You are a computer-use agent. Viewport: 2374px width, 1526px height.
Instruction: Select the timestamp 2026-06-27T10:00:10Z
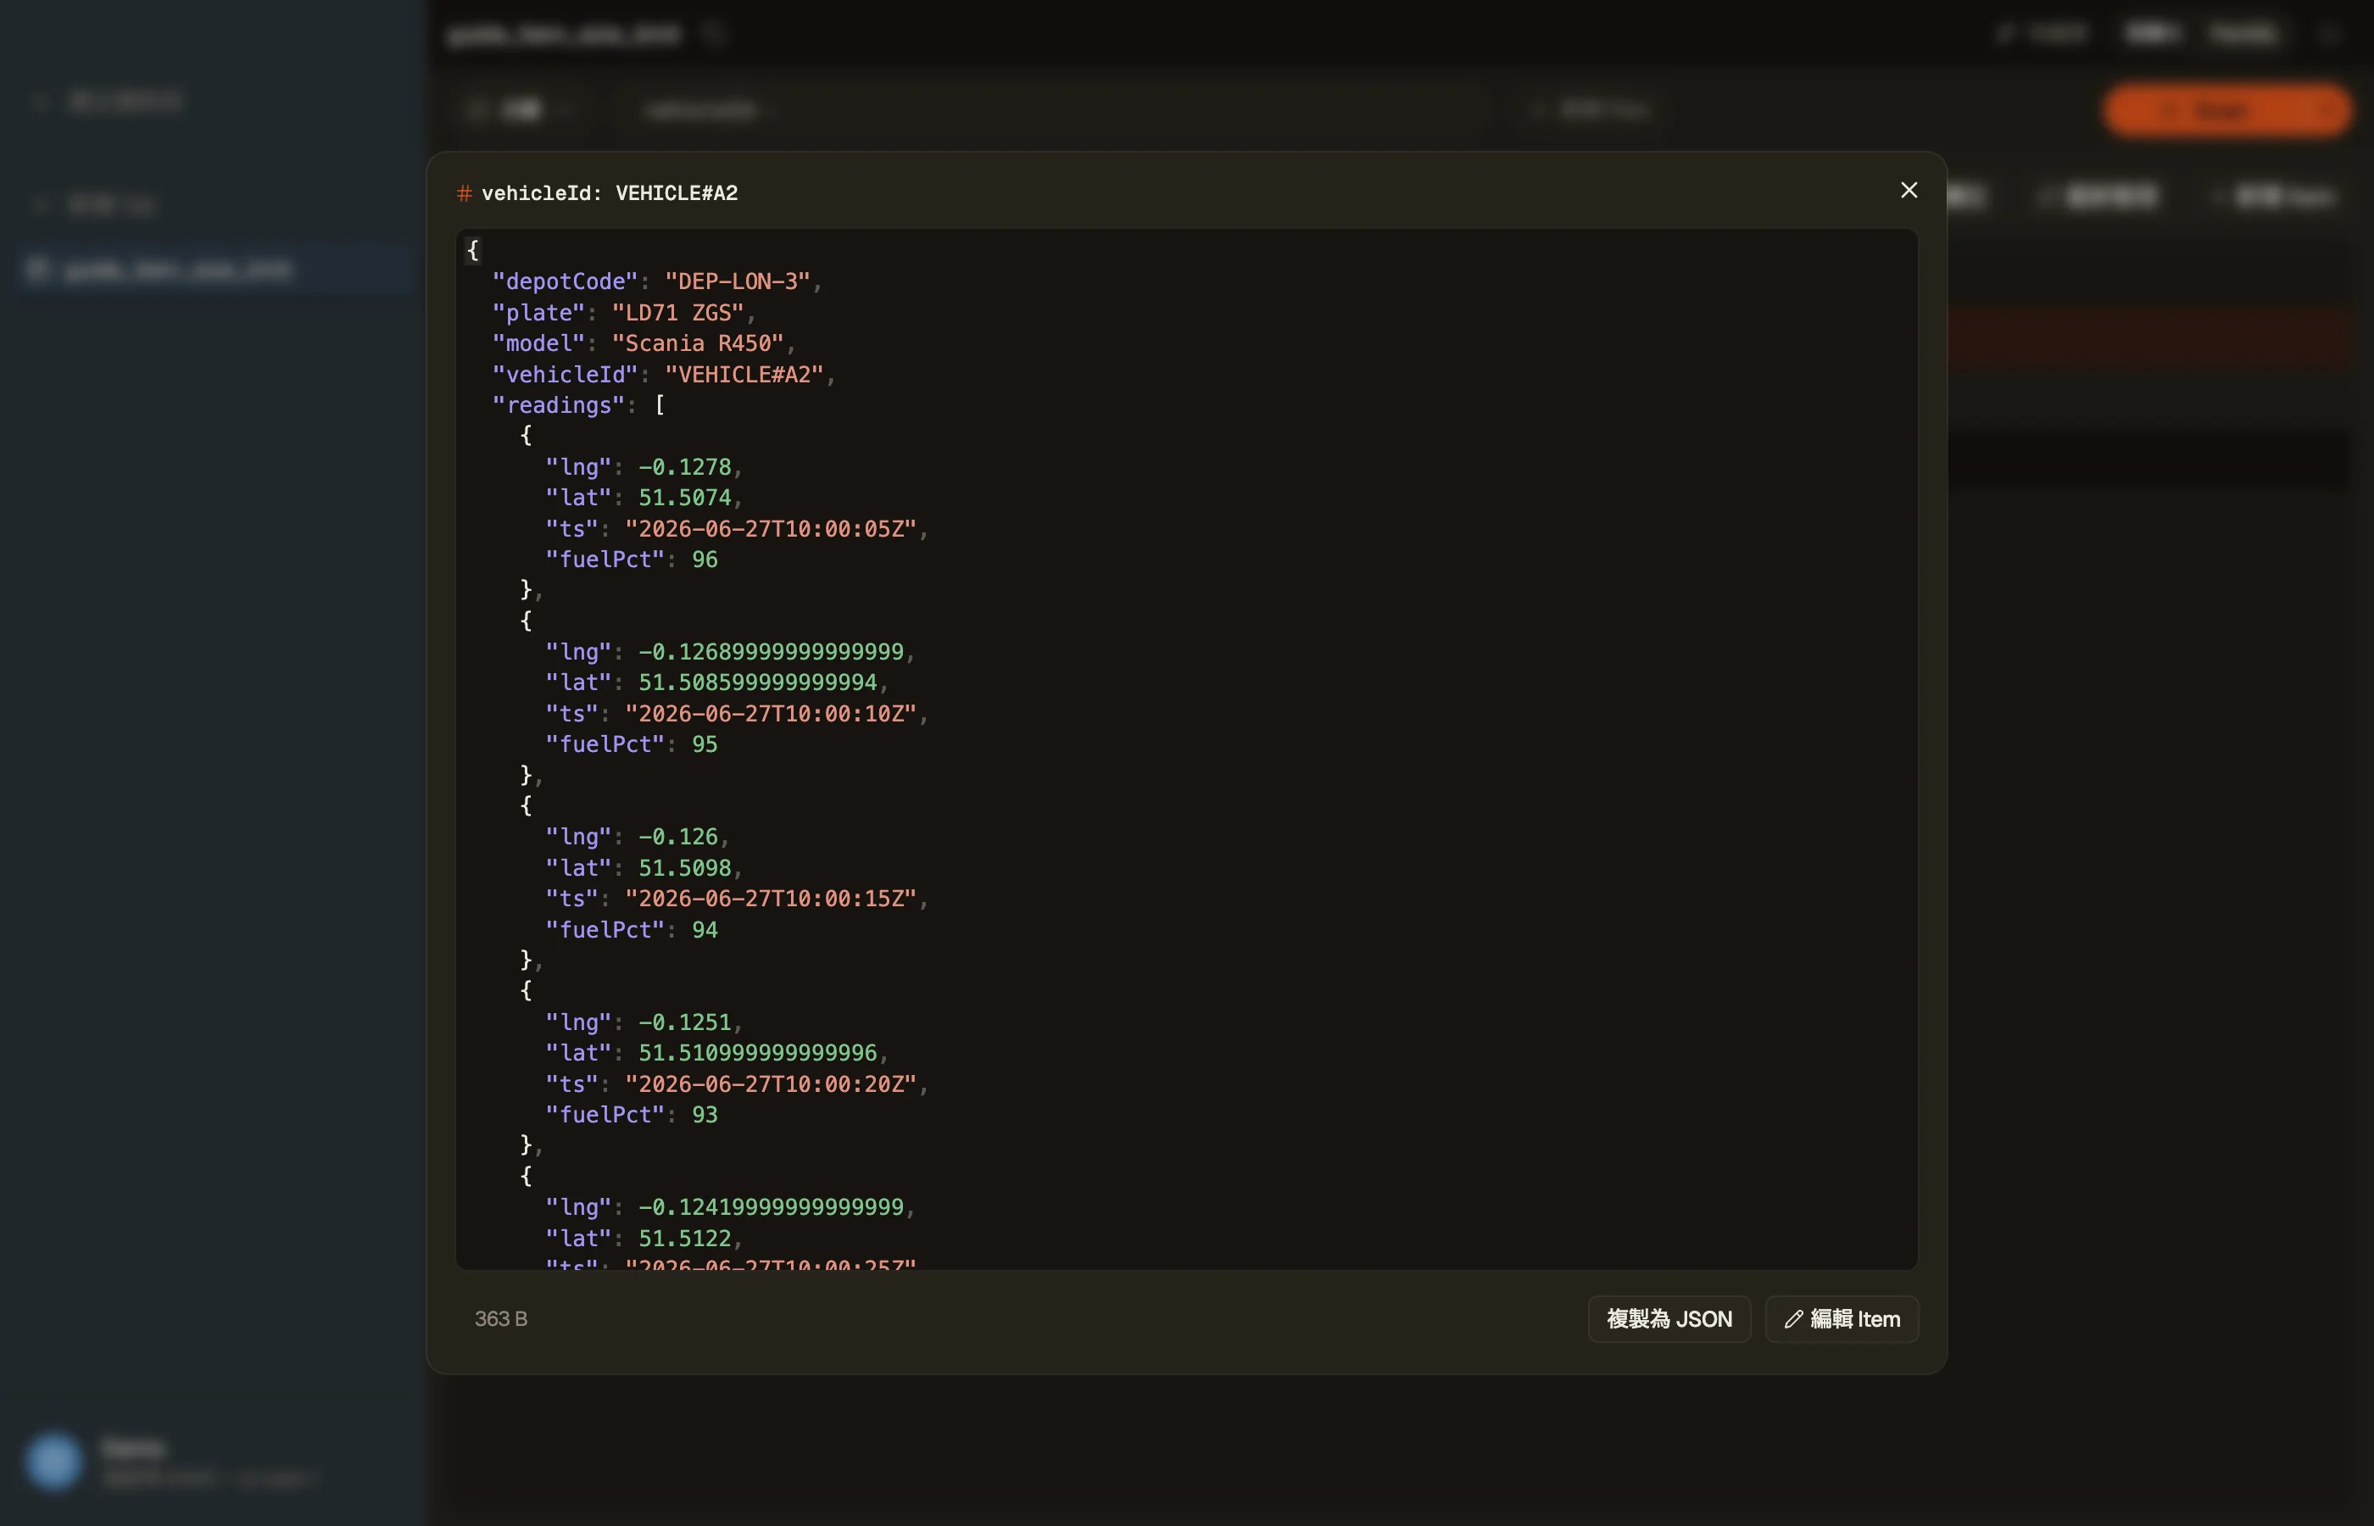tap(771, 714)
